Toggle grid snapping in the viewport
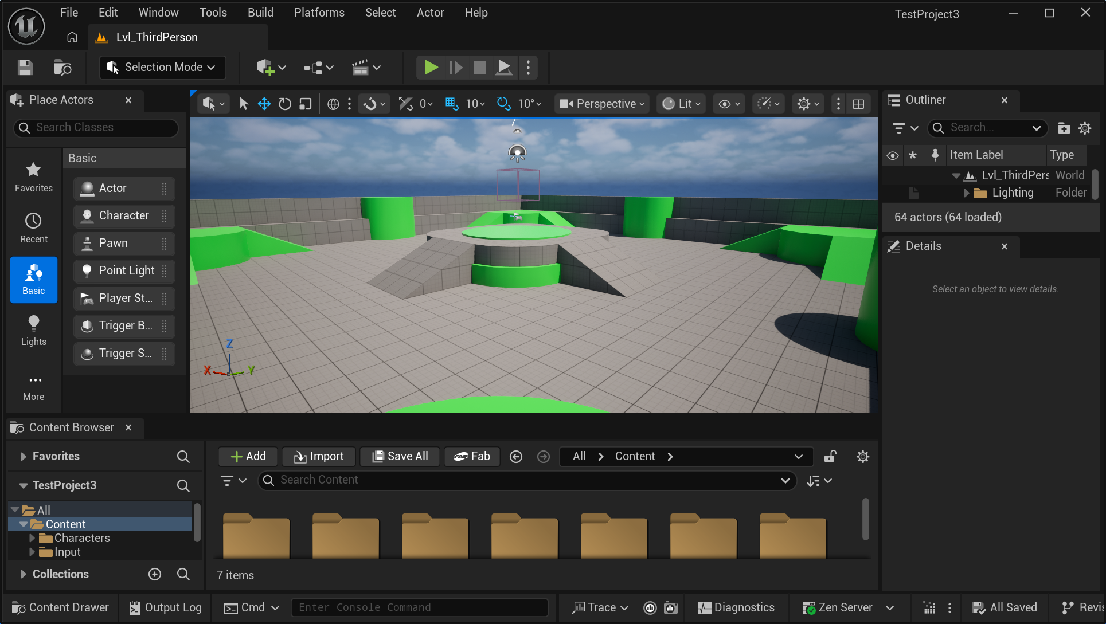The image size is (1106, 624). click(452, 104)
